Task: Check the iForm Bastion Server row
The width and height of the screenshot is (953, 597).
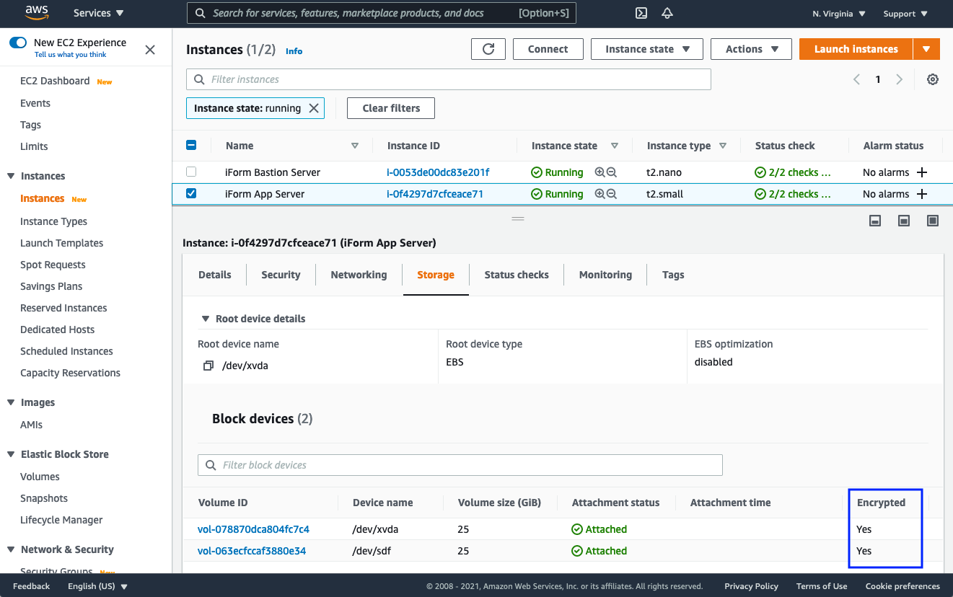Action: (x=191, y=172)
